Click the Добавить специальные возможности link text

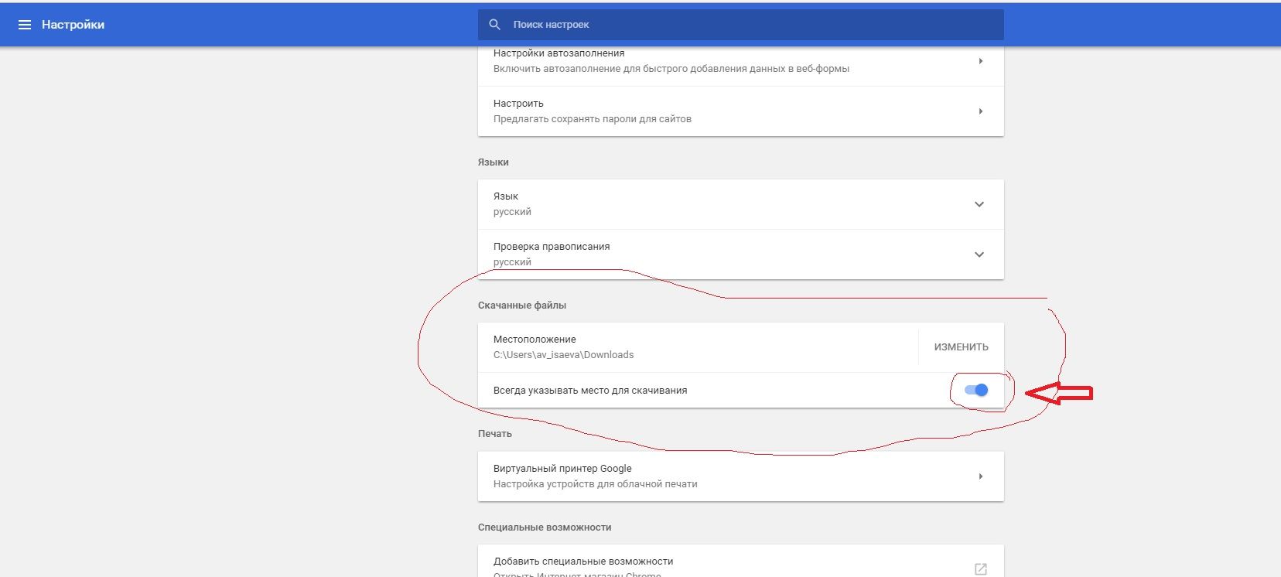(x=583, y=562)
